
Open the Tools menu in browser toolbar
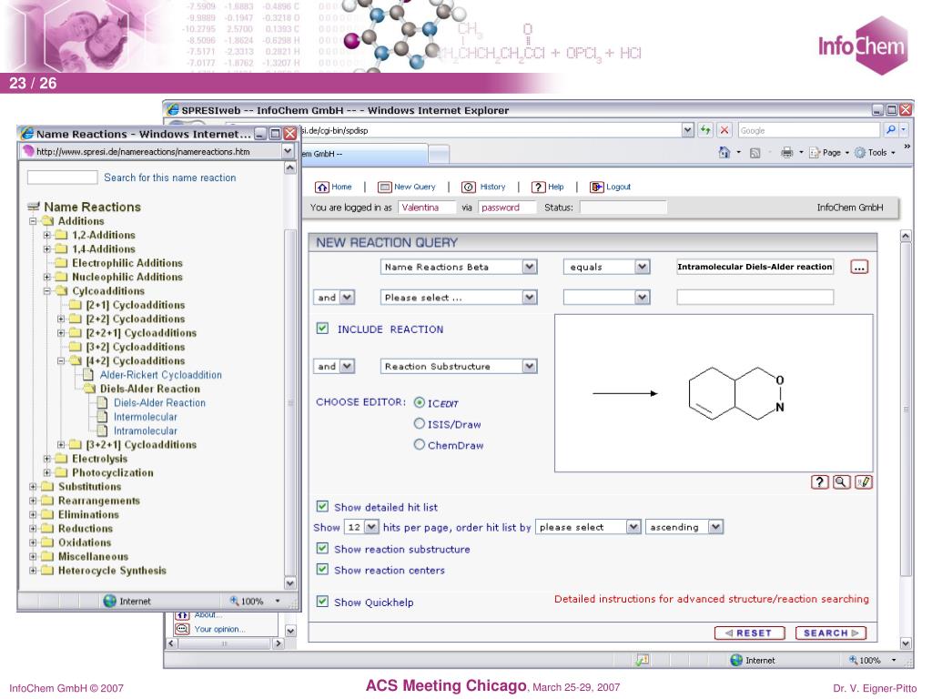point(875,153)
